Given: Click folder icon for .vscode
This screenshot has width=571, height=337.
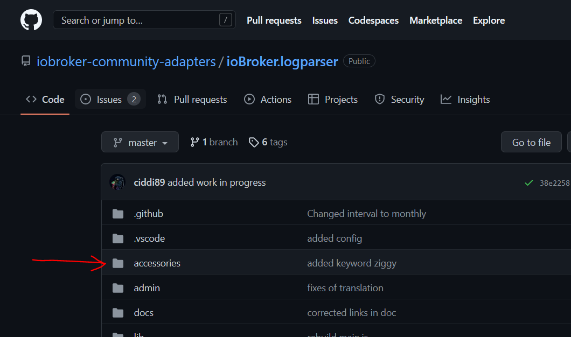Looking at the screenshot, I should tap(118, 238).
